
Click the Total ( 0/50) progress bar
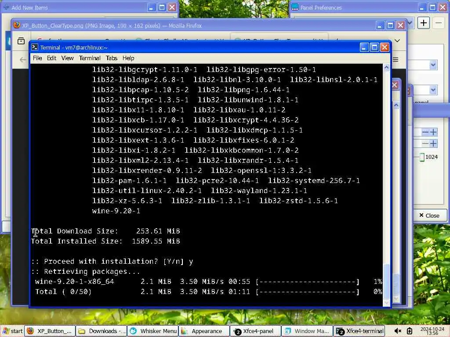pyautogui.click(x=308, y=292)
